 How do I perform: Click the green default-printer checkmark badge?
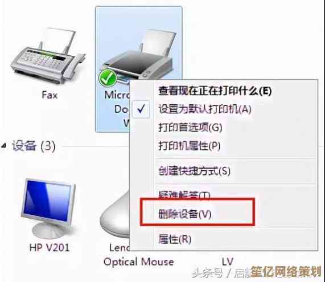pyautogui.click(x=108, y=78)
